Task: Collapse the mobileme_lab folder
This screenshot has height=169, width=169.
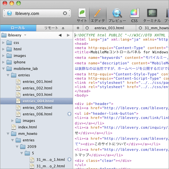Action: click(x=4, y=69)
